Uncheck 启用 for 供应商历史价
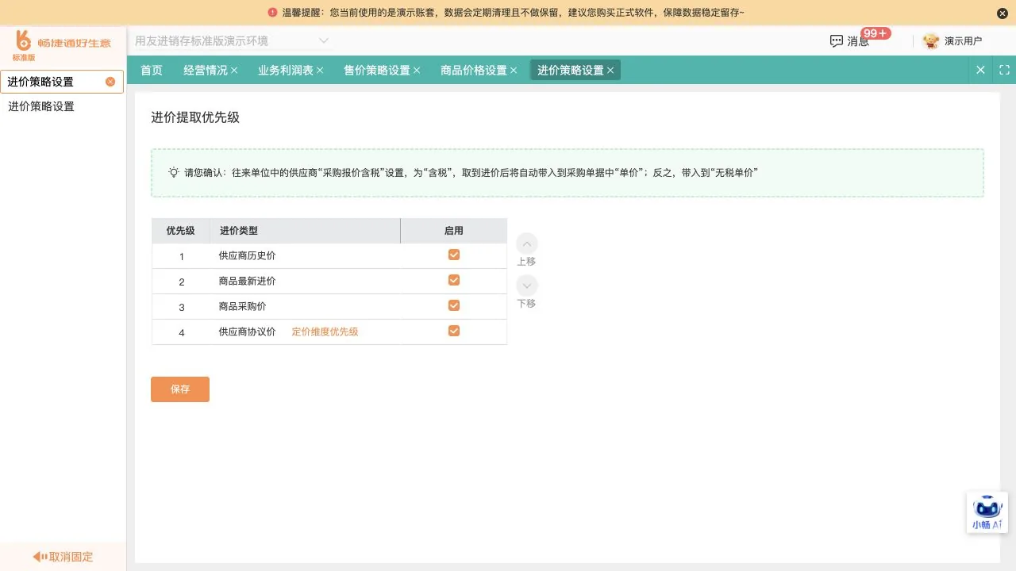The width and height of the screenshot is (1016, 571). [454, 255]
